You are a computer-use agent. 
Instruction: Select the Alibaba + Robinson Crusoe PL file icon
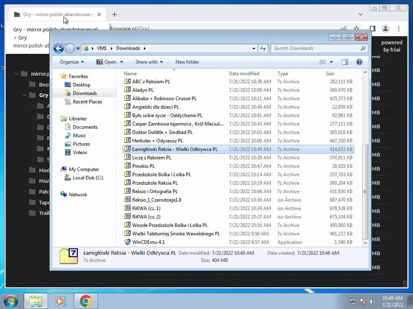127,98
